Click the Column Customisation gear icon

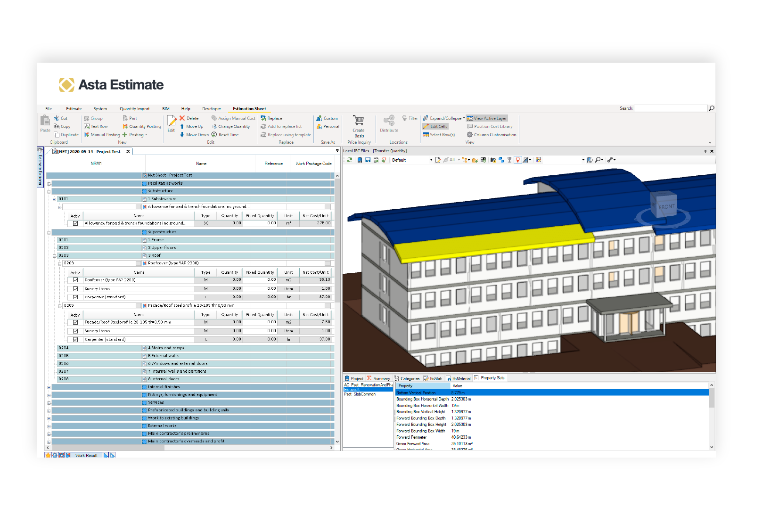pyautogui.click(x=470, y=135)
